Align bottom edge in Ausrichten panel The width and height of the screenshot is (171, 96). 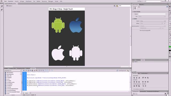tap(148, 78)
